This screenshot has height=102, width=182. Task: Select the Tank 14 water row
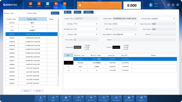tap(120, 70)
